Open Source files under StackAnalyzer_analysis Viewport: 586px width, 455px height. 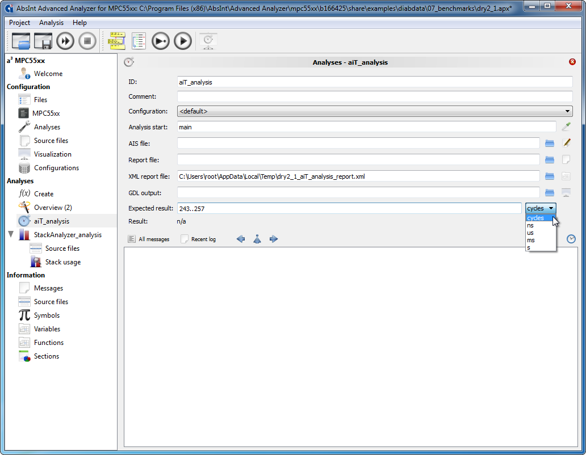click(62, 248)
